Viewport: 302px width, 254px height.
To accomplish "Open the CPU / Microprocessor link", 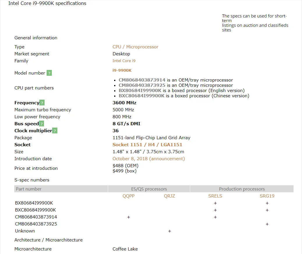I will point(135,47).
